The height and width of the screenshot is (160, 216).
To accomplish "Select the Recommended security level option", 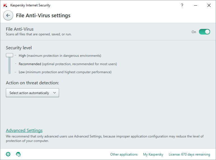I will pyautogui.click(x=30, y=64).
